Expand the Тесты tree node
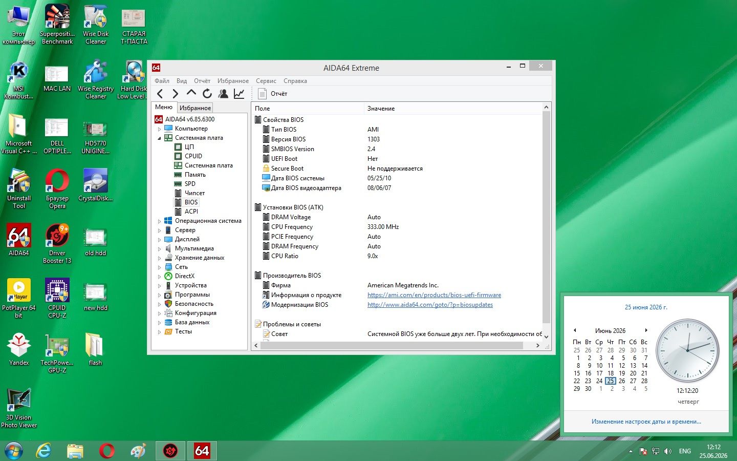 click(159, 332)
